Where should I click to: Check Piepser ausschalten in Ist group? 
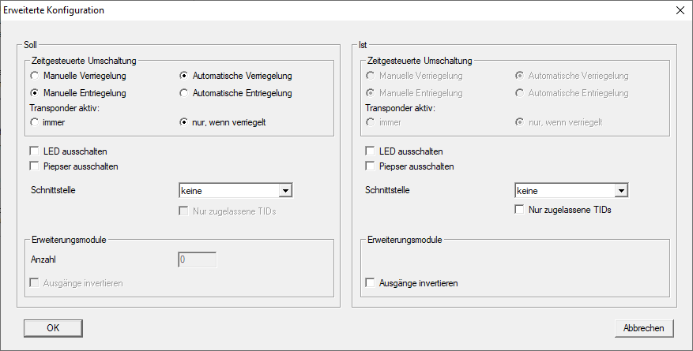[x=369, y=166]
